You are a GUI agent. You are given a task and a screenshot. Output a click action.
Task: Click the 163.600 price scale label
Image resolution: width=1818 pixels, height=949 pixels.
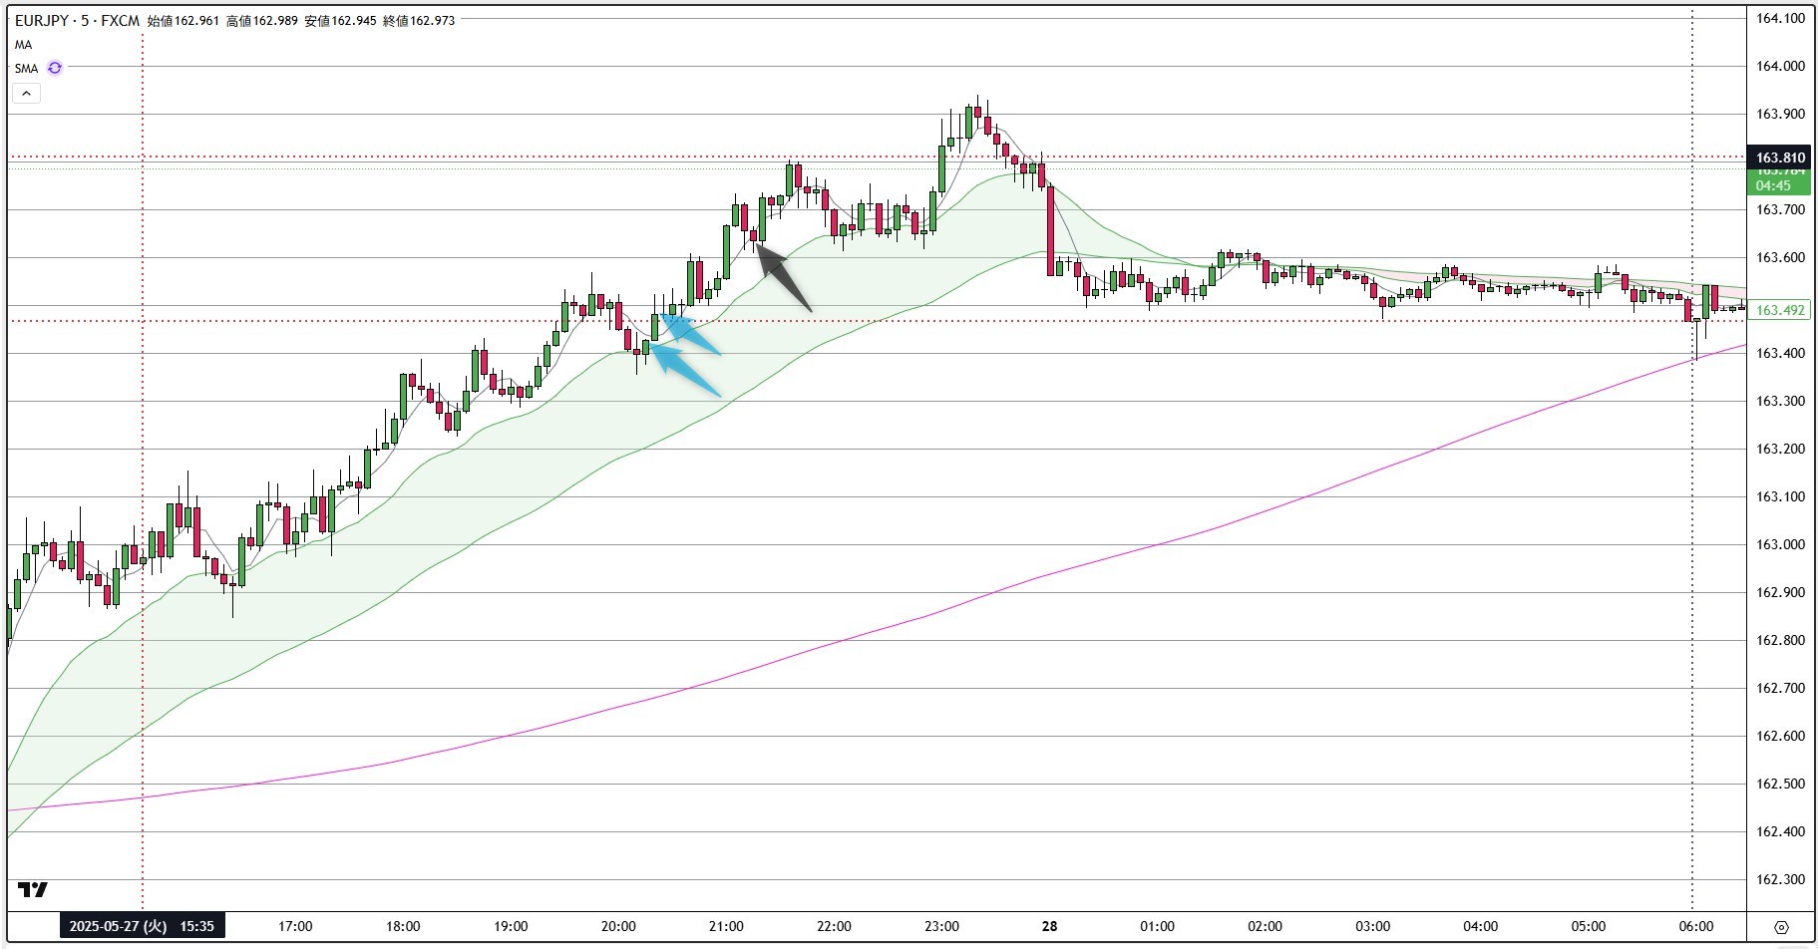[1780, 257]
